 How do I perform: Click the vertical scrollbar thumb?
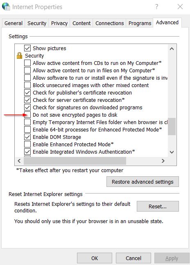point(172,127)
